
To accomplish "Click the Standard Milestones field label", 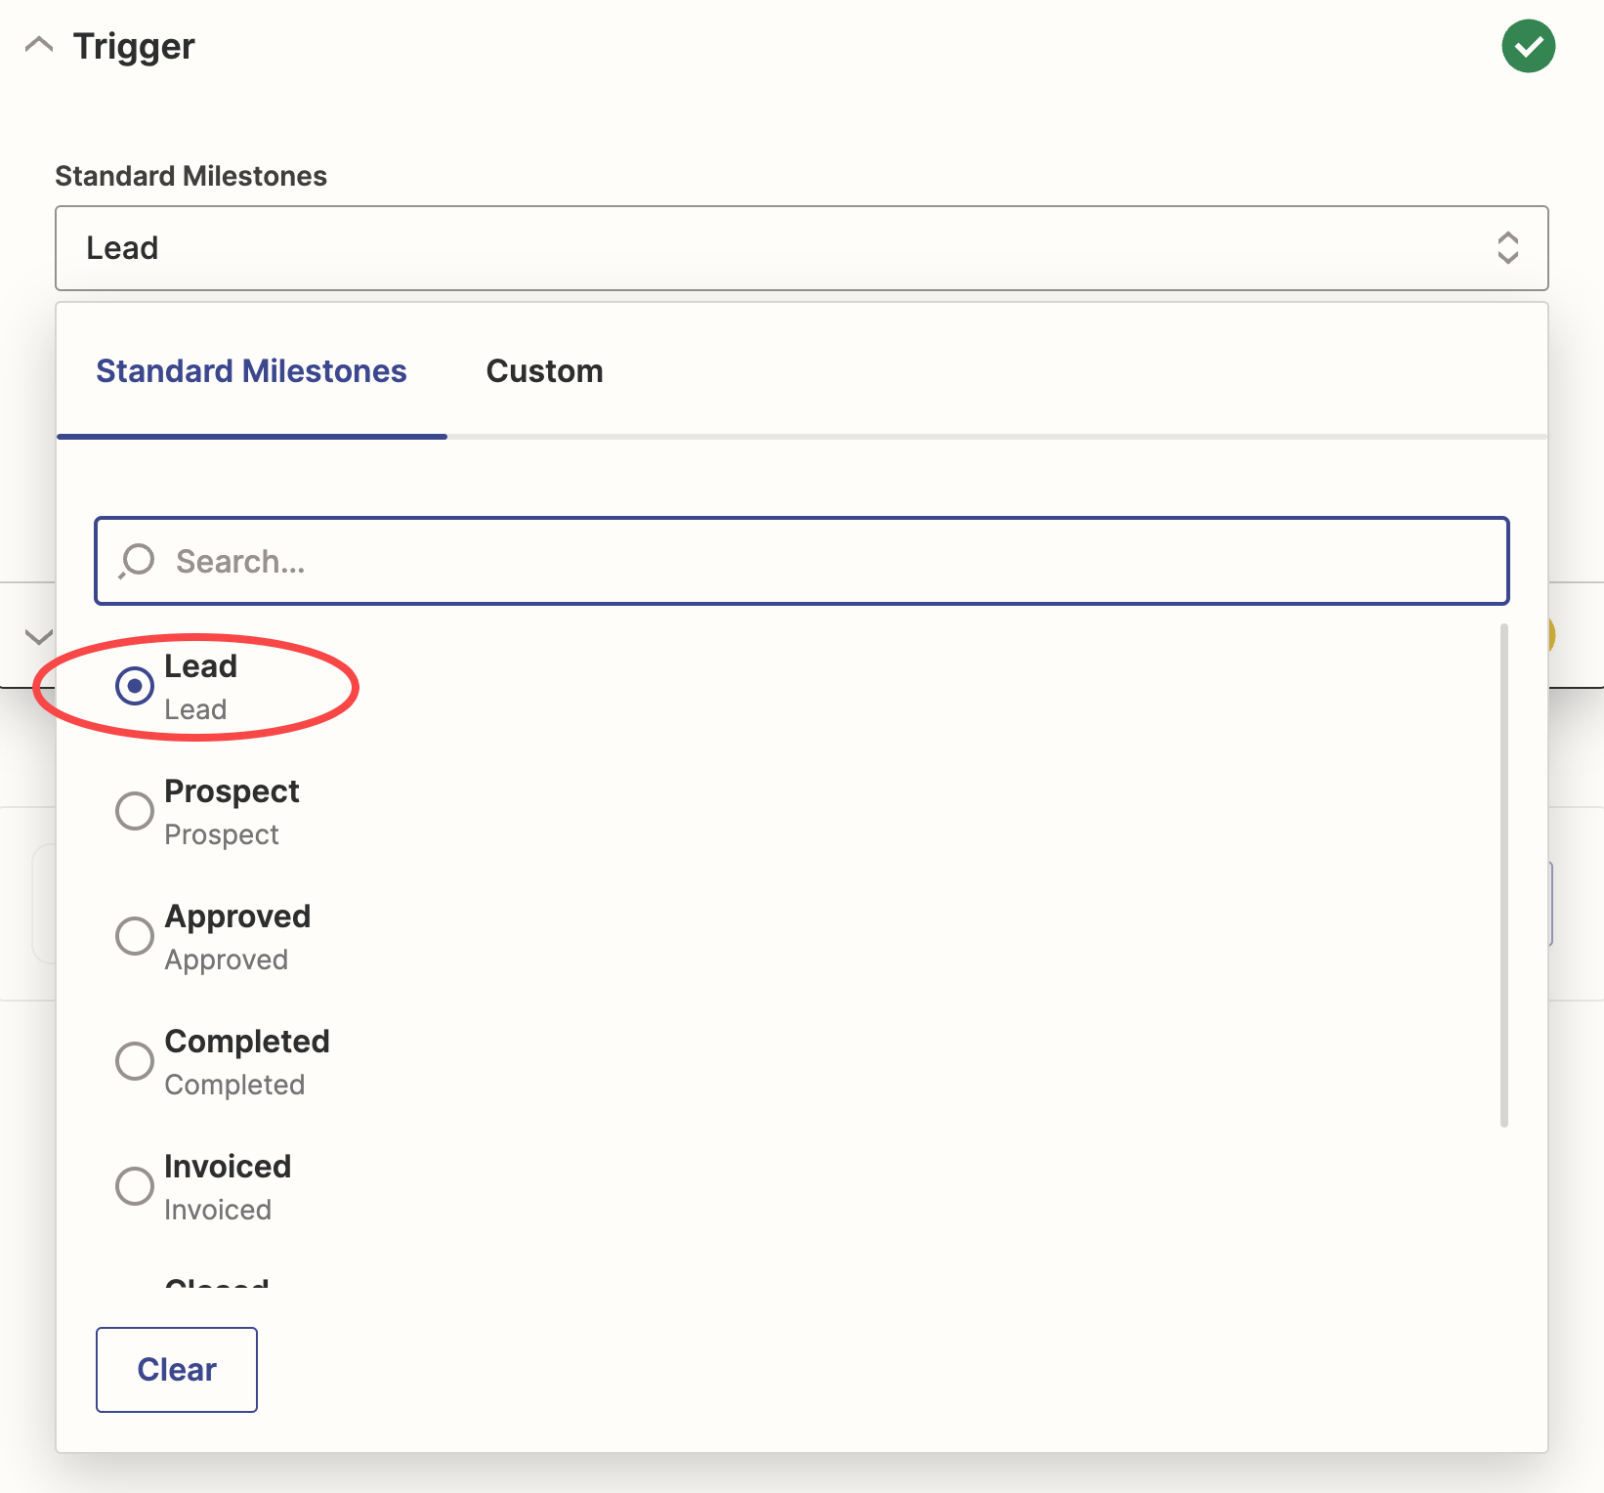I will pyautogui.click(x=190, y=176).
